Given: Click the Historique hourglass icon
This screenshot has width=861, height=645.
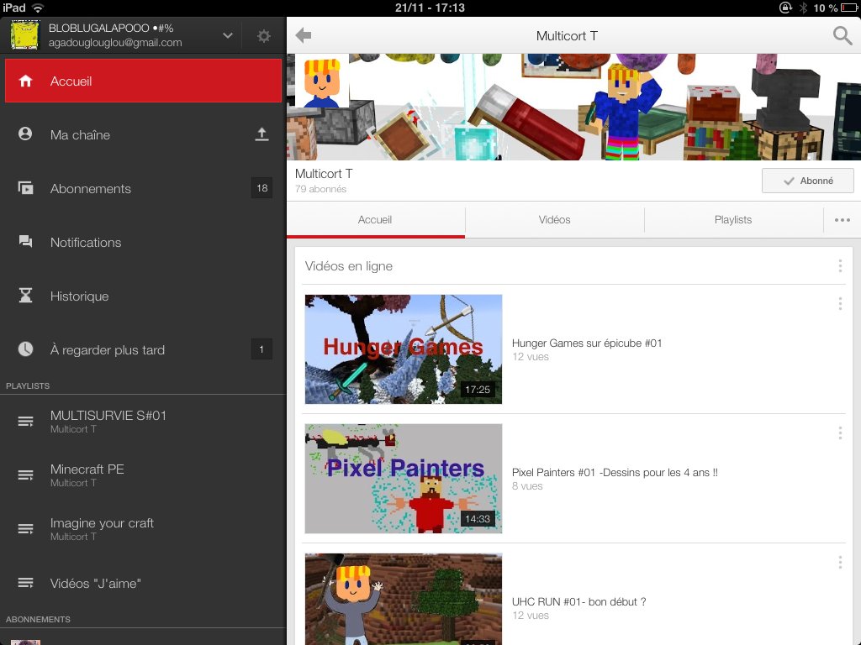Looking at the screenshot, I should [25, 295].
